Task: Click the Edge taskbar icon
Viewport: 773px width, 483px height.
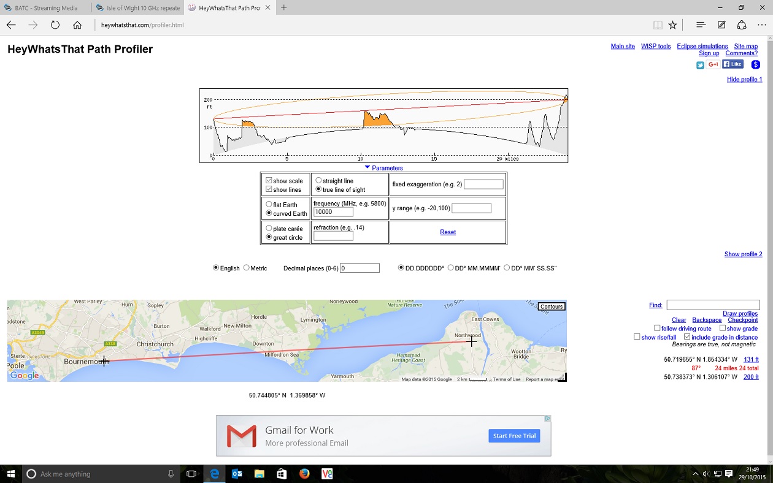Action: pyautogui.click(x=214, y=474)
